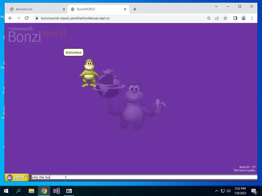Screen dimensions: 262x196
Task: Focus the chat message input field
Action: tap(144, 177)
